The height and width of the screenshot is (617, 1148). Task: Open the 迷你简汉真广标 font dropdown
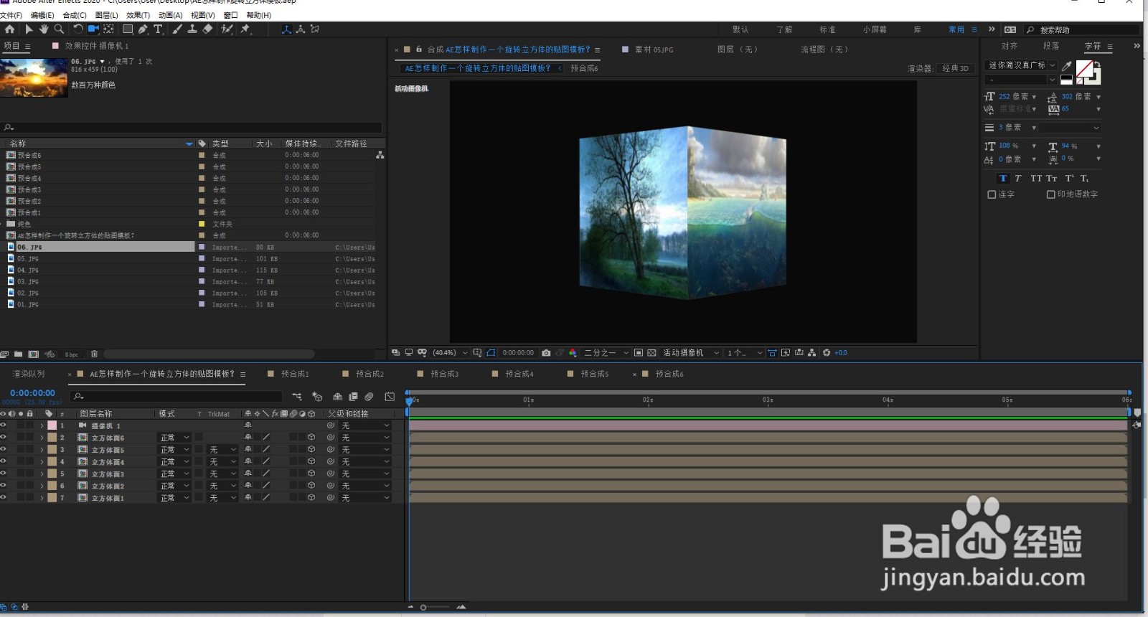(x=1021, y=65)
